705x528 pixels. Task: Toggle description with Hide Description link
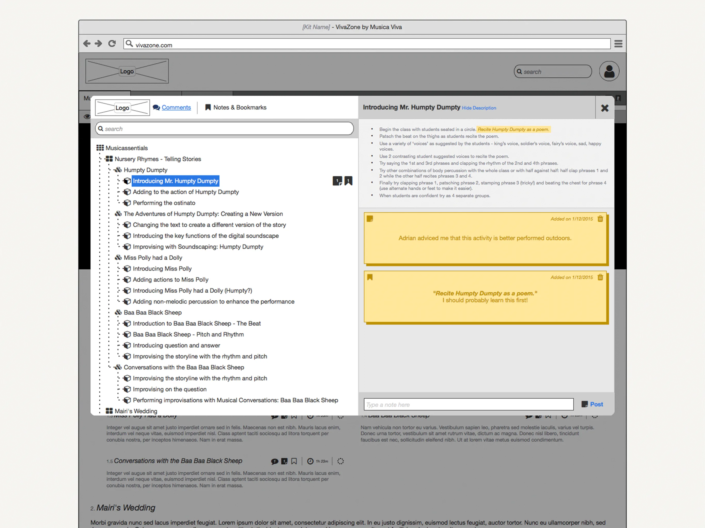479,108
